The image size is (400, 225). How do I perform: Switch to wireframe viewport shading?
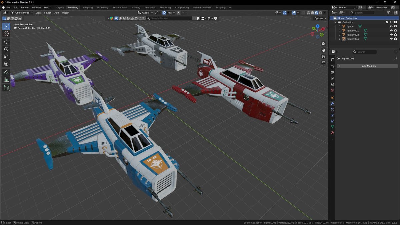[308, 13]
